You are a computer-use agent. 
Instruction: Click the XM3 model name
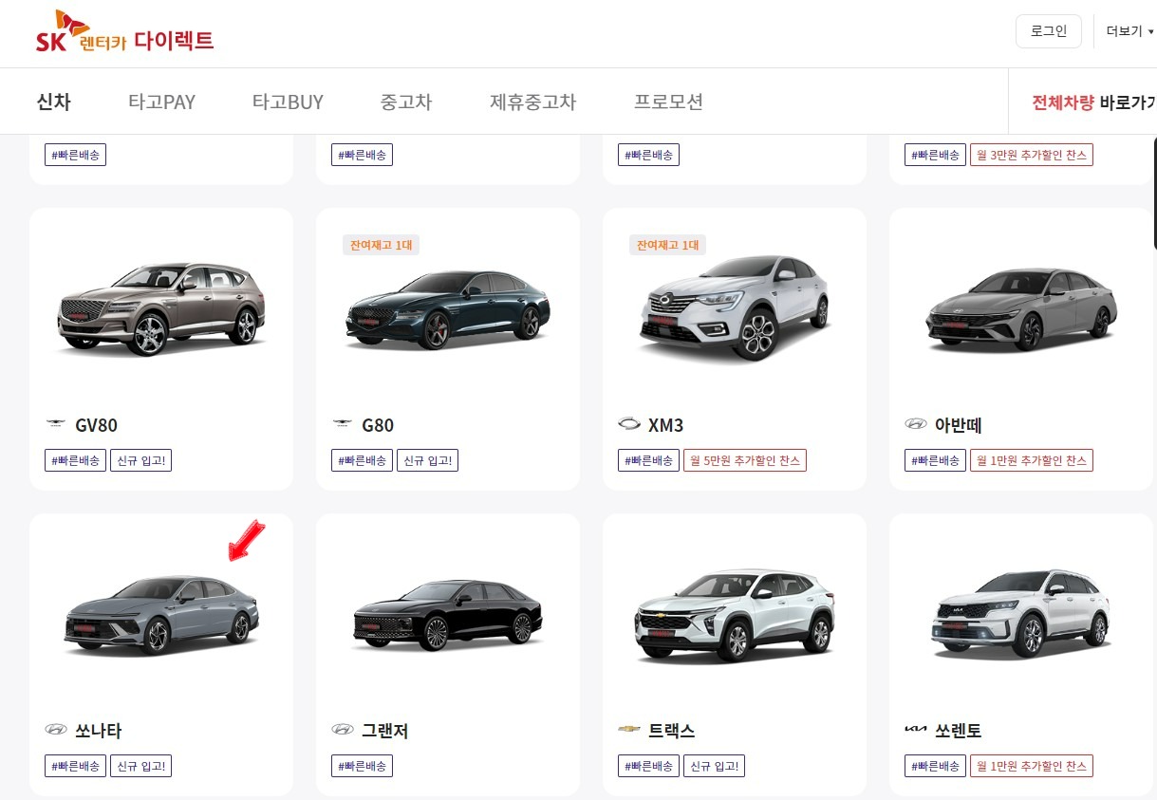[x=666, y=425]
